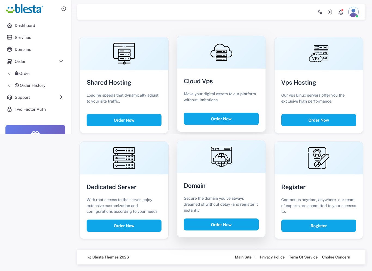
Task: Click the language translate icon
Action: click(x=320, y=12)
